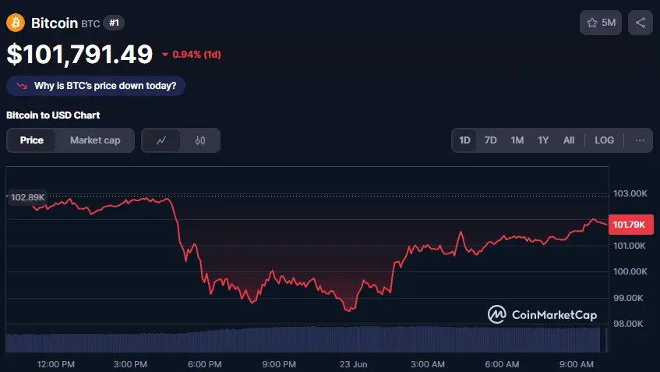The height and width of the screenshot is (372, 660).
Task: Set chart range to All
Action: coord(569,140)
